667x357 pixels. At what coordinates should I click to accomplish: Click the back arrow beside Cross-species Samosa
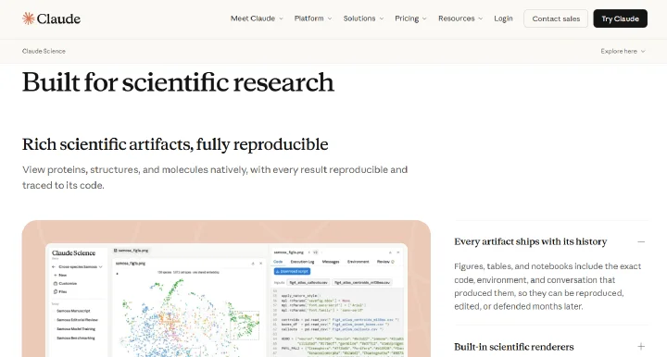(54, 266)
